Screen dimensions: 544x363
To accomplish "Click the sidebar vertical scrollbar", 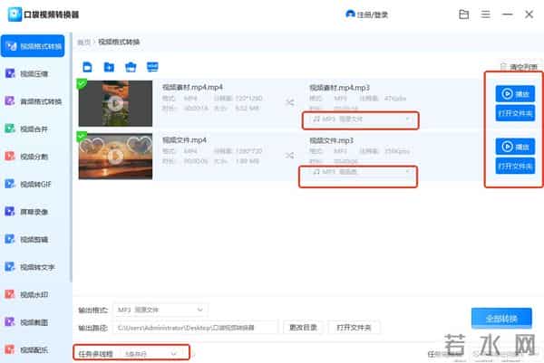I will point(71,158).
